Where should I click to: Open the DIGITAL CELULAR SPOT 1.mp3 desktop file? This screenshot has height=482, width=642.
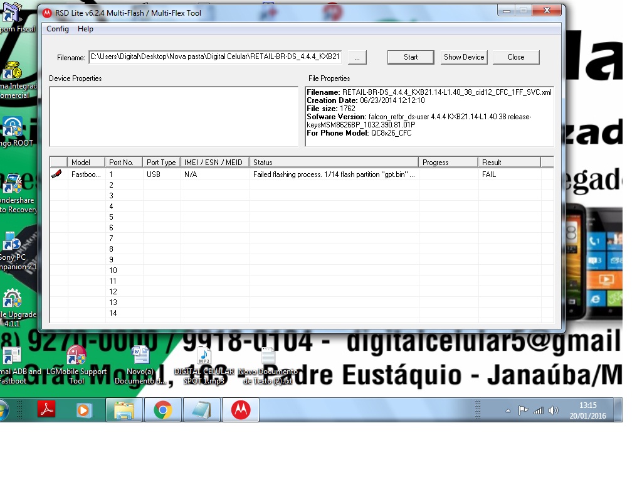tap(204, 365)
